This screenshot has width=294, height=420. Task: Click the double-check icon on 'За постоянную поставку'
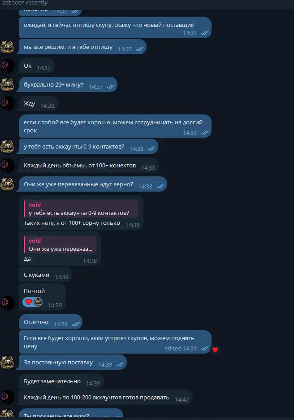pyautogui.click(x=120, y=364)
